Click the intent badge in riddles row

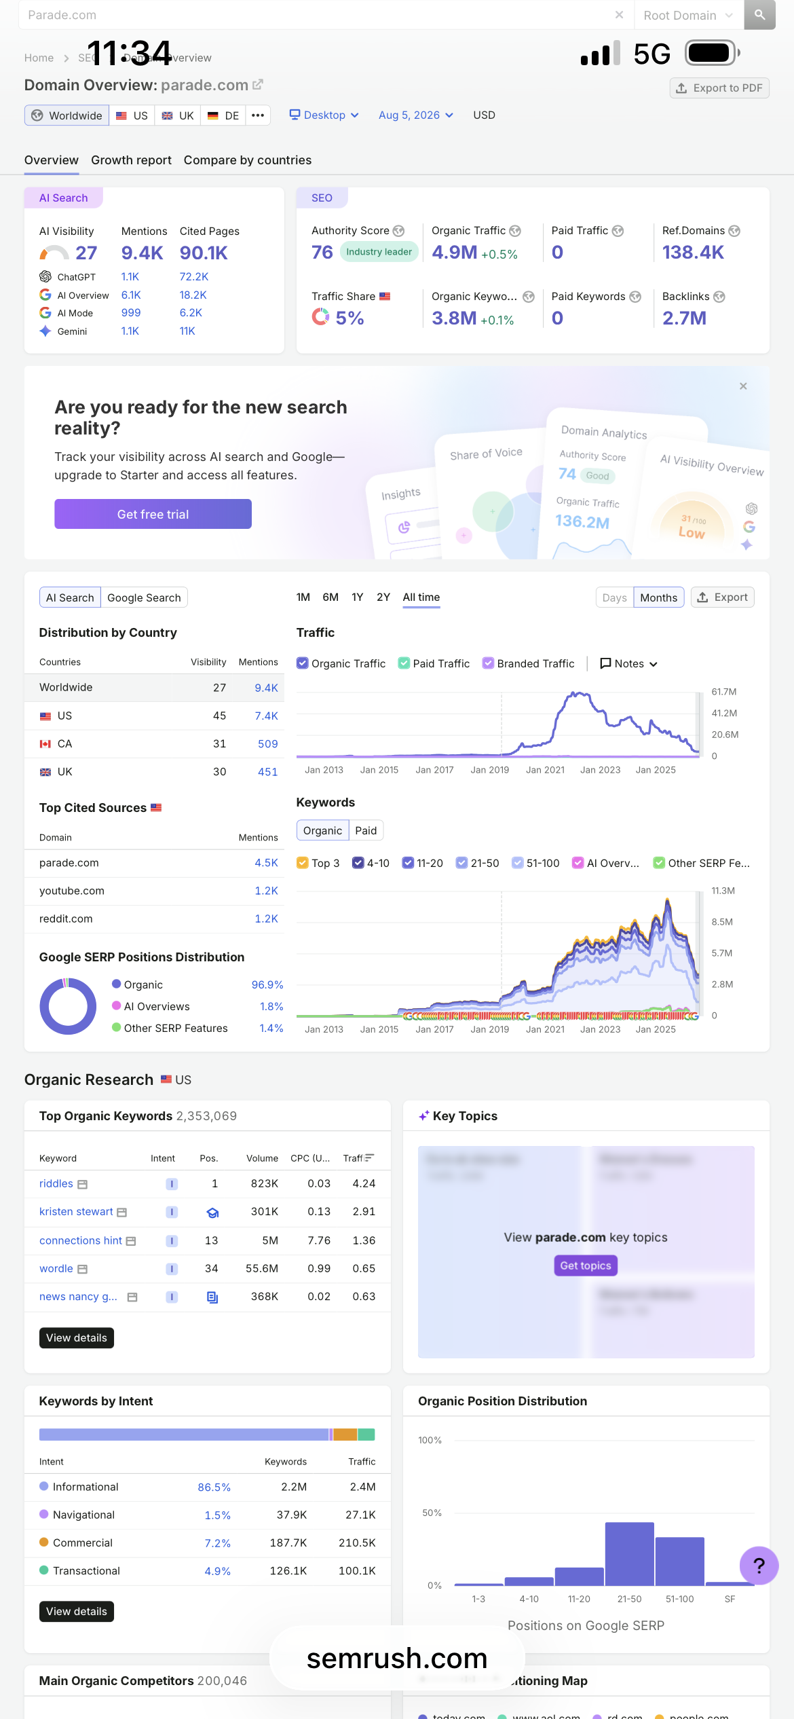pyautogui.click(x=172, y=1184)
